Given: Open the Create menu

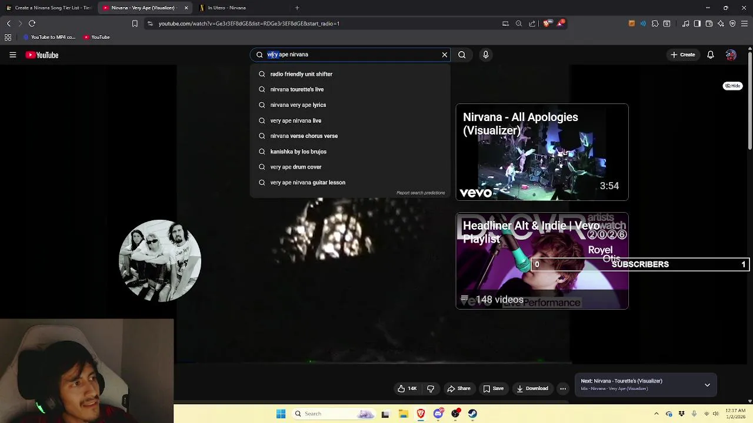Looking at the screenshot, I should 682,55.
